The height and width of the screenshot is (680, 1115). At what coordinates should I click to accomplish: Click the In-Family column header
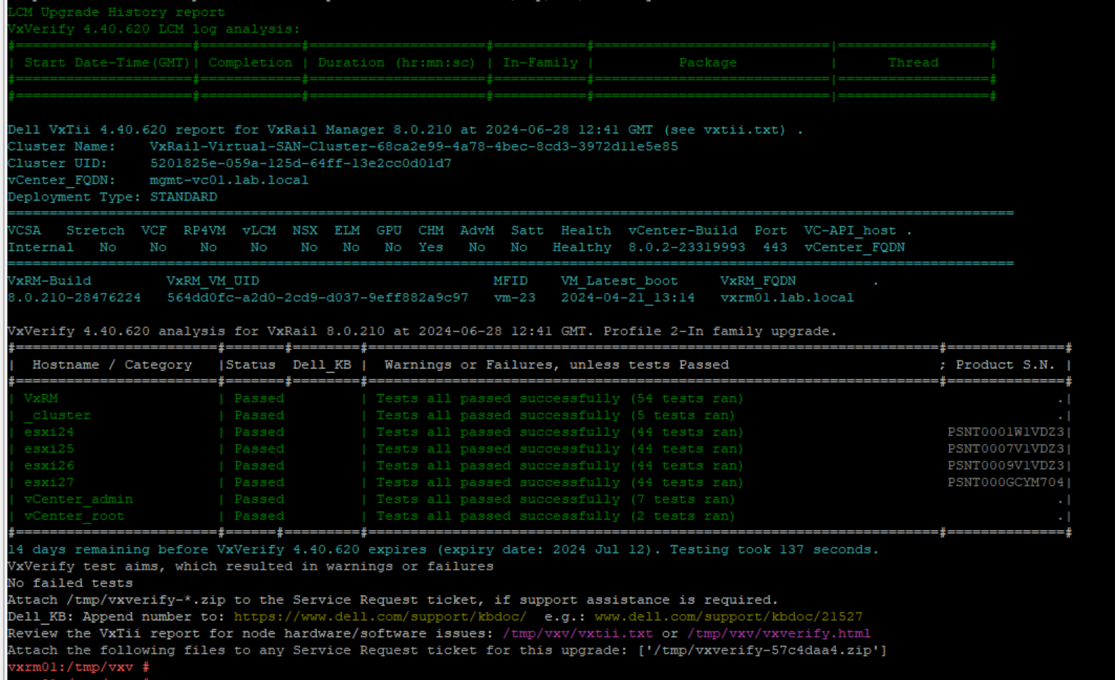click(x=540, y=62)
